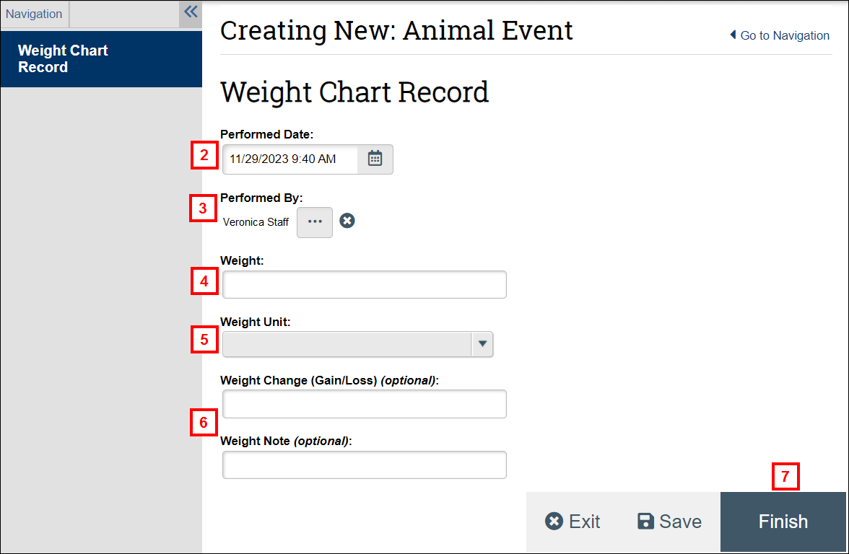Screen dimensions: 849x554
Task: Click the Weight Change (Gain/Loss) field
Action: coord(364,404)
